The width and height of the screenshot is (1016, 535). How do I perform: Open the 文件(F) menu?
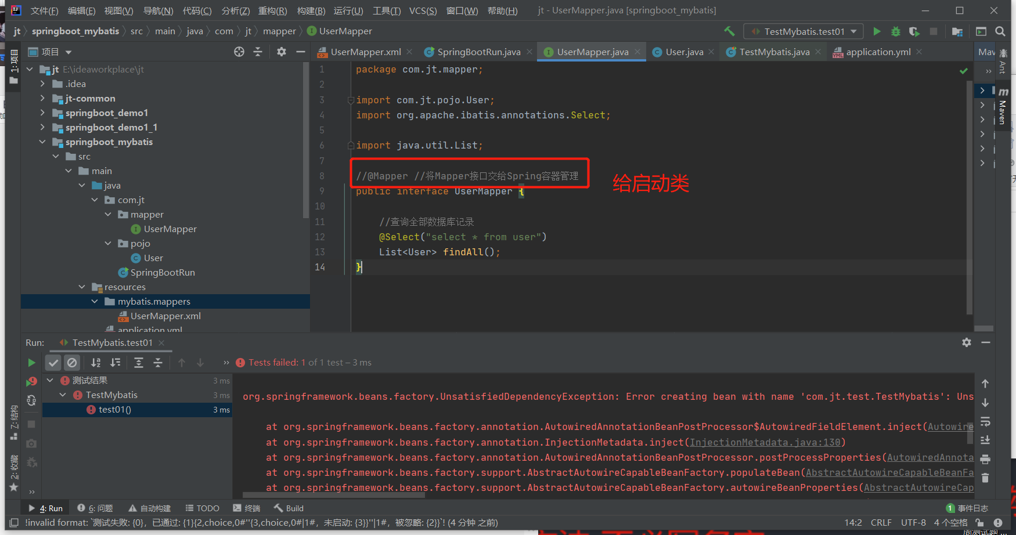44,10
